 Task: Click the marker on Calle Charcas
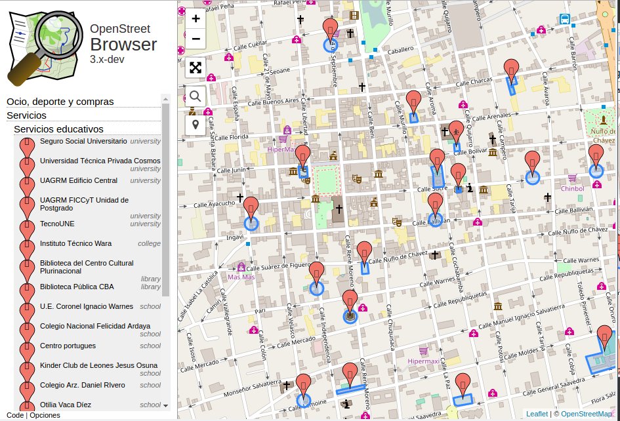pos(511,69)
